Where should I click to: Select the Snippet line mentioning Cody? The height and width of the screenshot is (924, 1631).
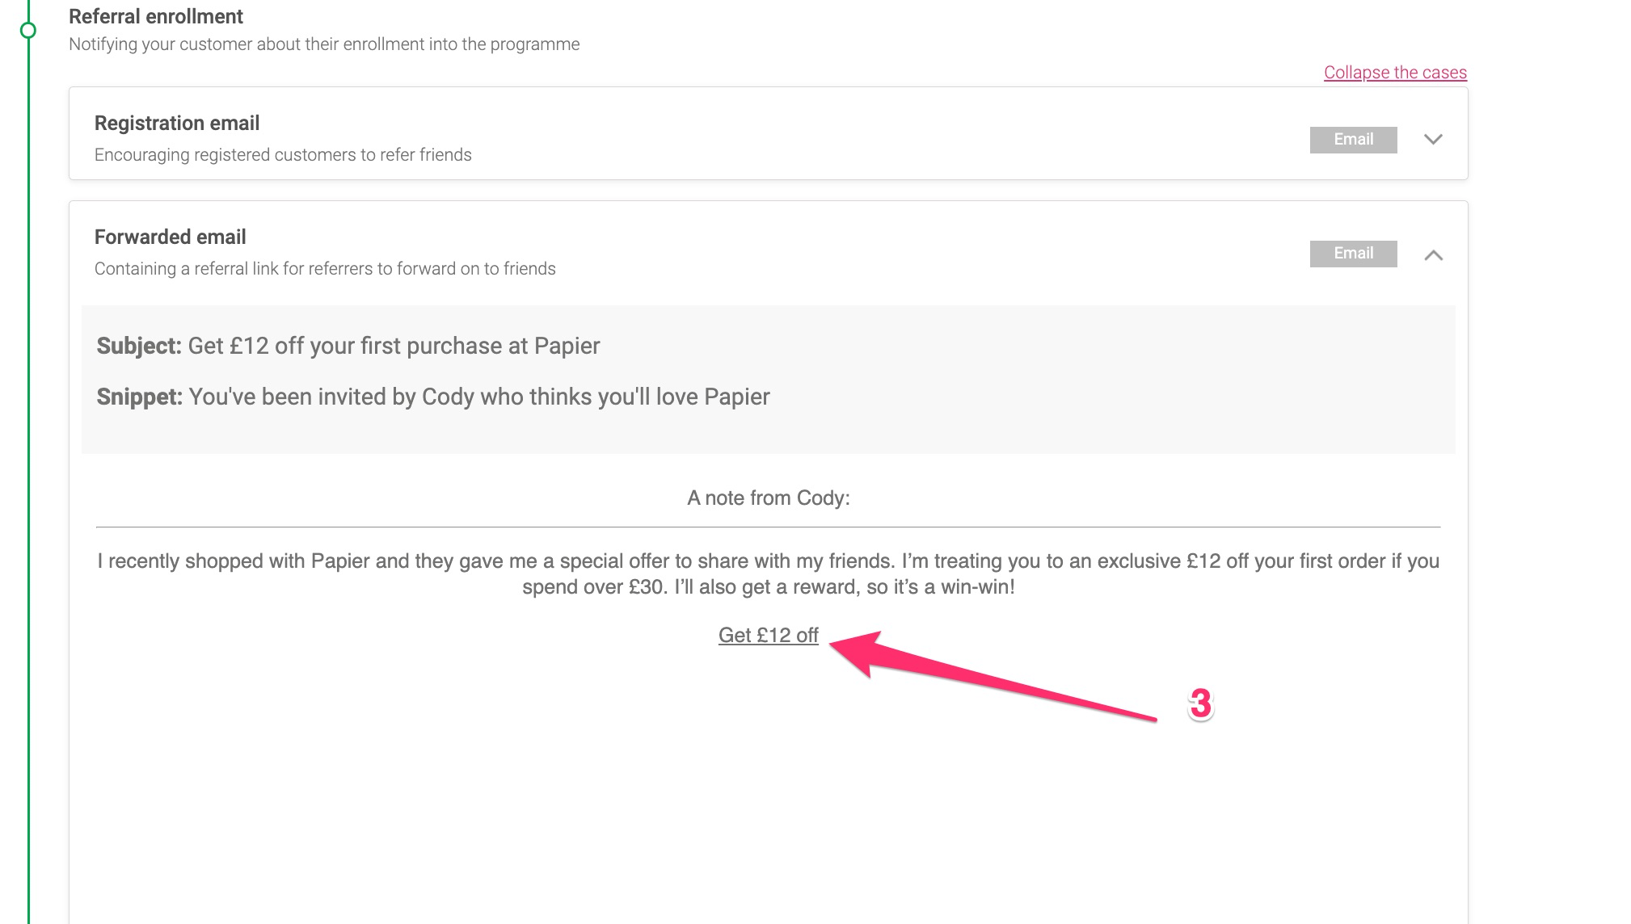(433, 397)
